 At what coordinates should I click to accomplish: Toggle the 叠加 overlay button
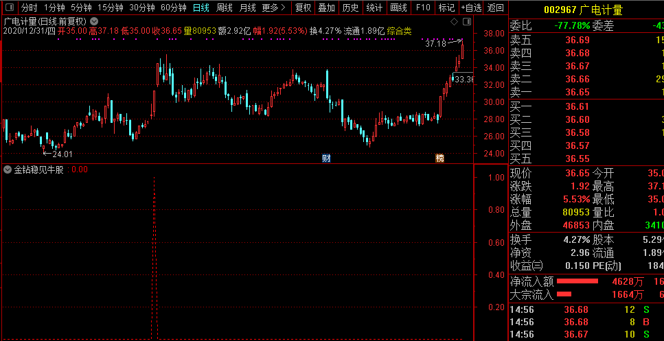[x=326, y=8]
